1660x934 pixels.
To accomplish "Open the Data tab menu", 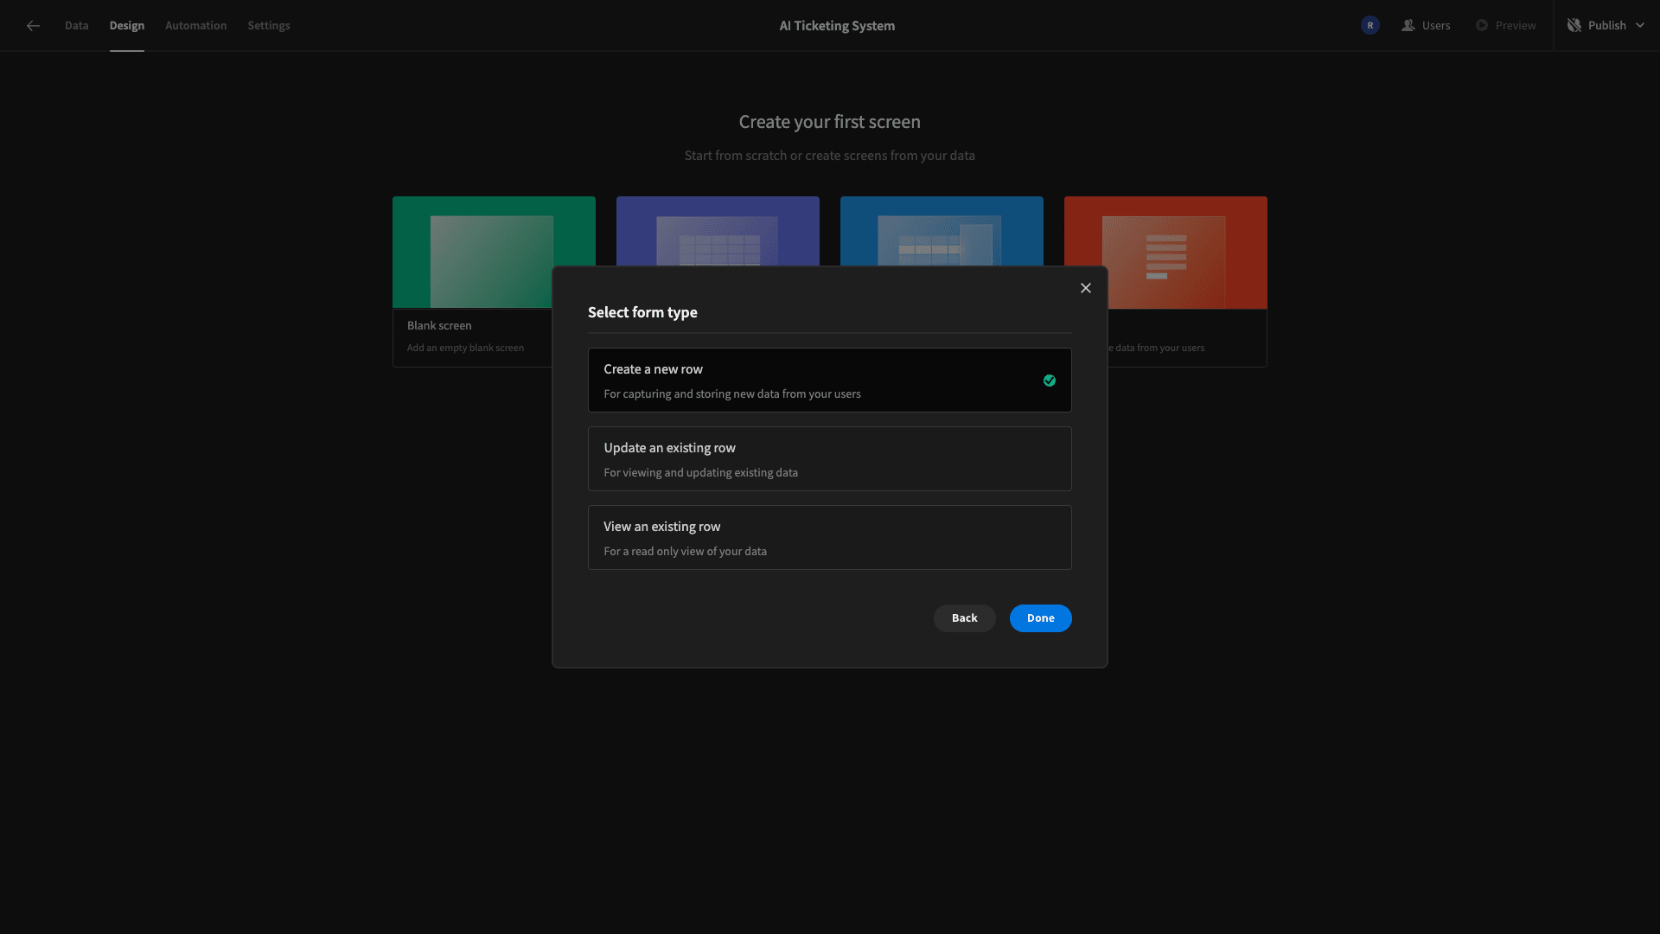I will point(76,25).
